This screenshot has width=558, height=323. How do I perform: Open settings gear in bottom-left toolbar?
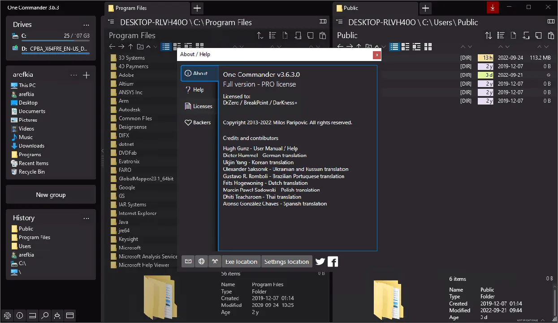(x=7, y=315)
